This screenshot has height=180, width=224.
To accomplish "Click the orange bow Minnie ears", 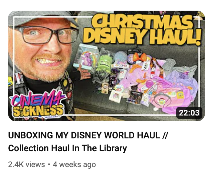I will click(x=139, y=57).
